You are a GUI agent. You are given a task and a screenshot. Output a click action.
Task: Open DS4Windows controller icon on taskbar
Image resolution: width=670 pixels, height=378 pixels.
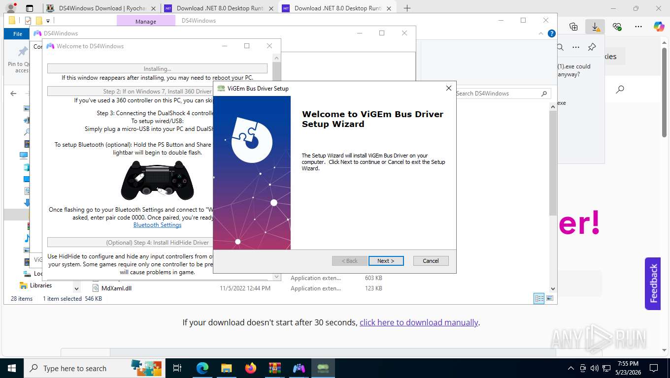pyautogui.click(x=299, y=368)
